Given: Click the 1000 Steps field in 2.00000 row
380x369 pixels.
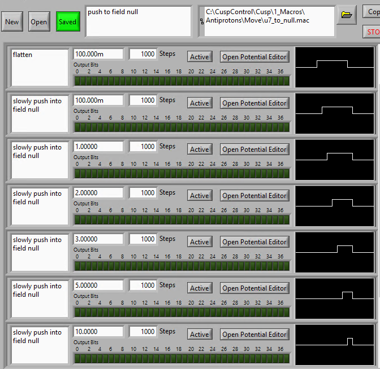Looking at the screenshot, I should [x=142, y=193].
